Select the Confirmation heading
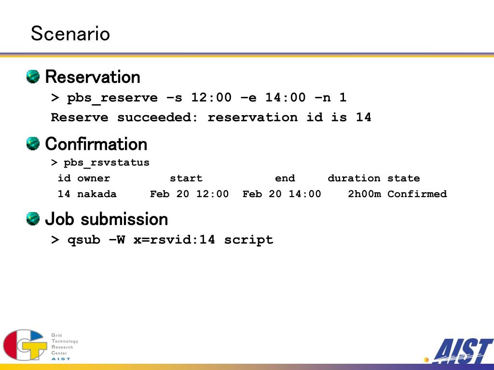Screen dimensions: 494x370 click(x=96, y=144)
